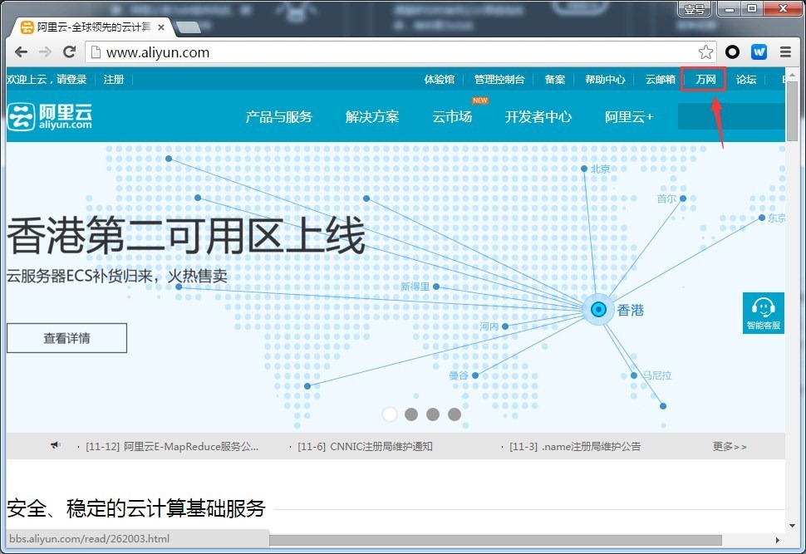Screen dimensions: 806x554
Task: Expand announcements via 更多>>
Action: [x=728, y=446]
